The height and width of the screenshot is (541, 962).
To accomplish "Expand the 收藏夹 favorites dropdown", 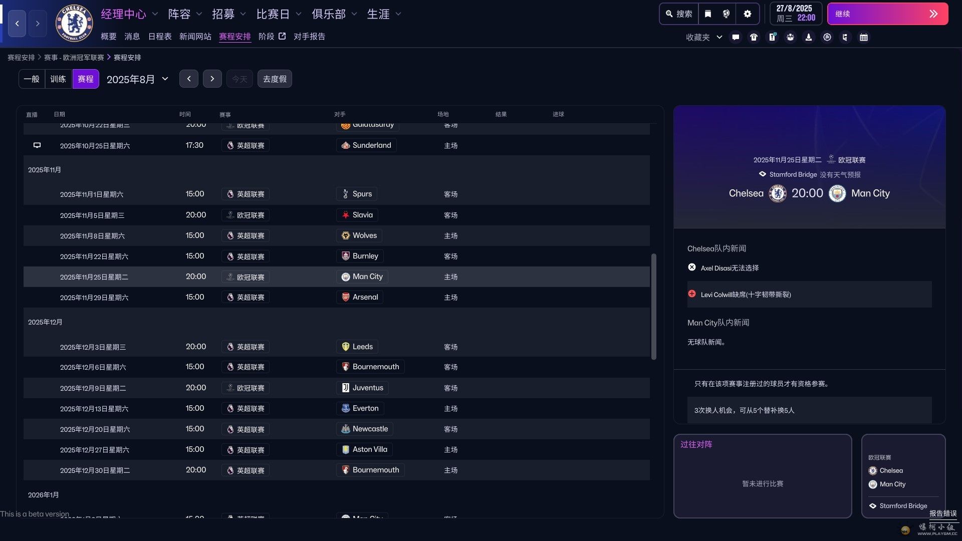I will point(703,37).
